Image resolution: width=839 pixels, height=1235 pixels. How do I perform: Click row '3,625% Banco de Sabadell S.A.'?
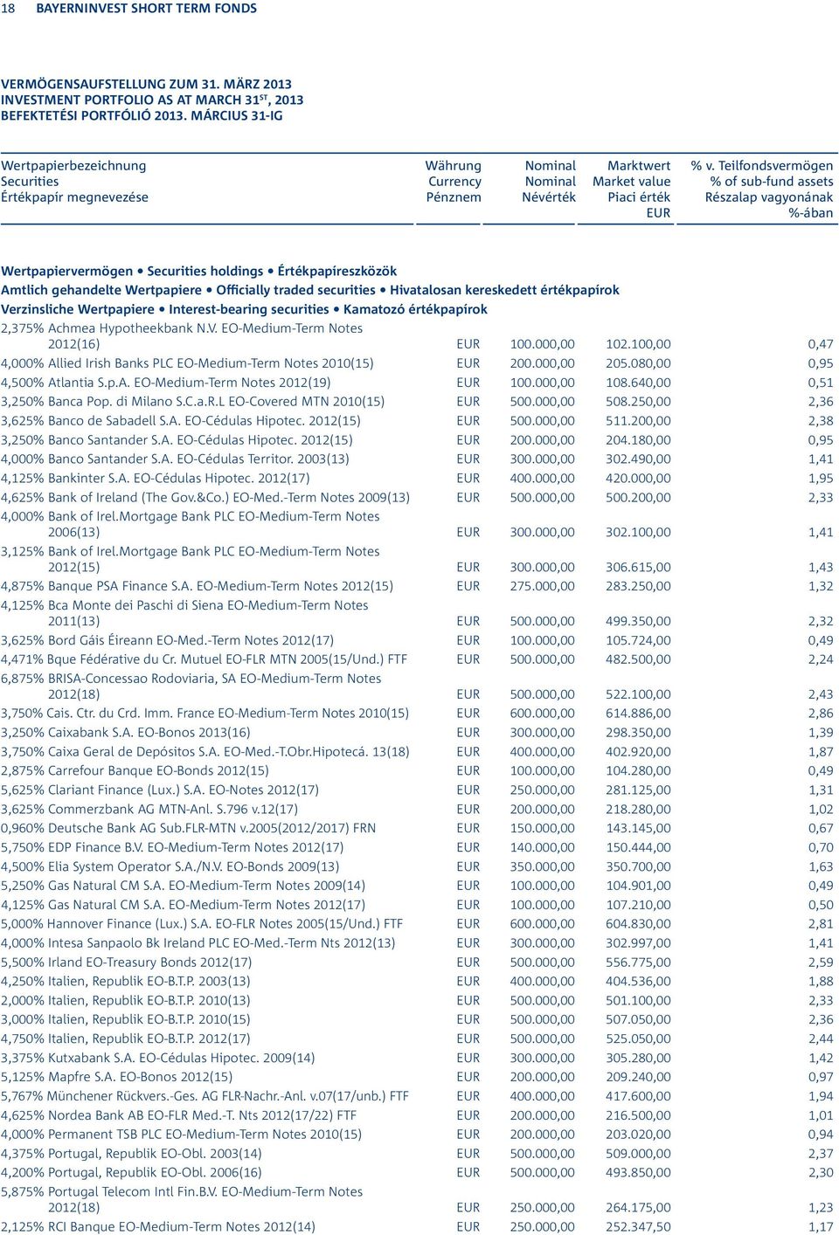click(417, 421)
